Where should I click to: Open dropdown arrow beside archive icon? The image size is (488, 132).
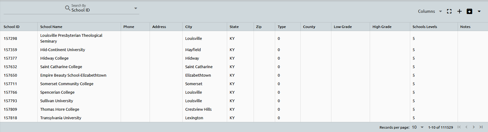tap(479, 11)
